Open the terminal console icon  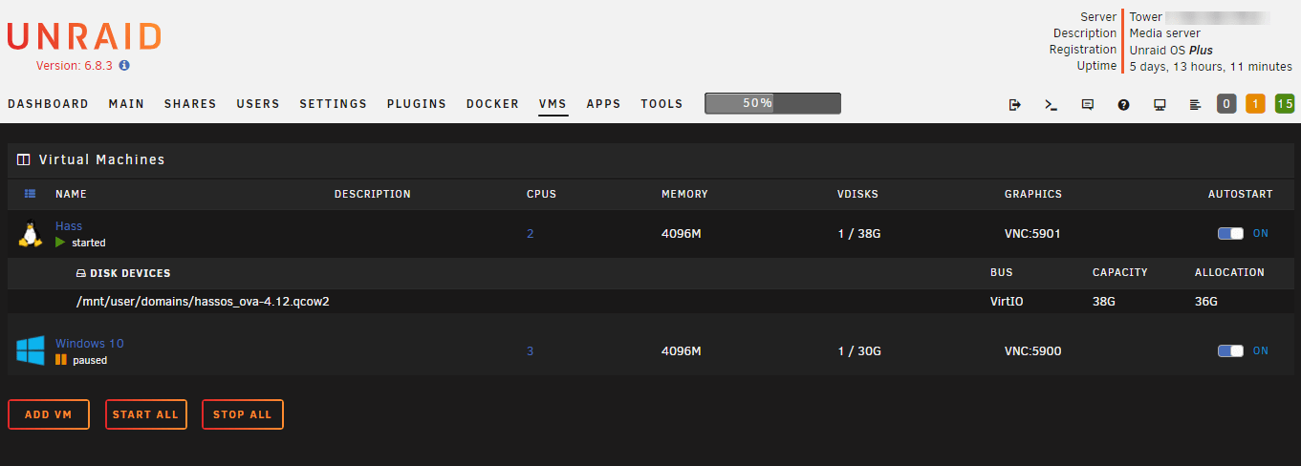[x=1051, y=104]
